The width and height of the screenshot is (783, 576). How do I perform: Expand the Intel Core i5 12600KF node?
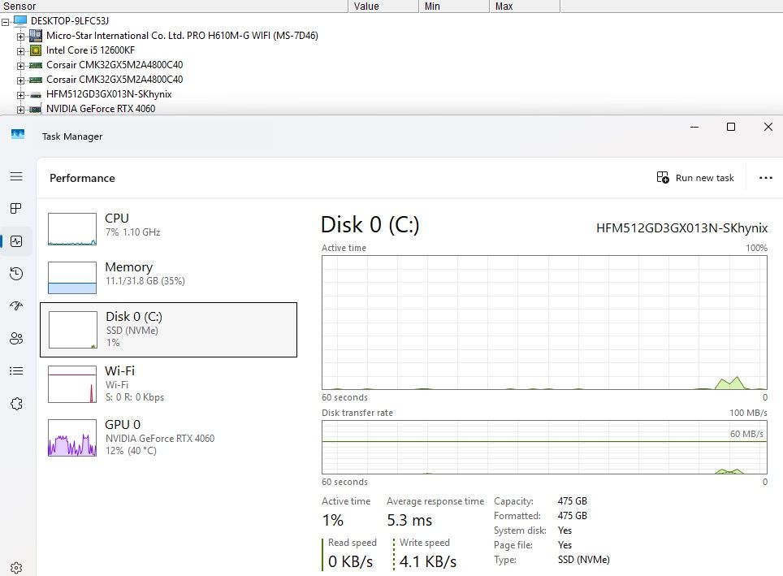[21, 50]
